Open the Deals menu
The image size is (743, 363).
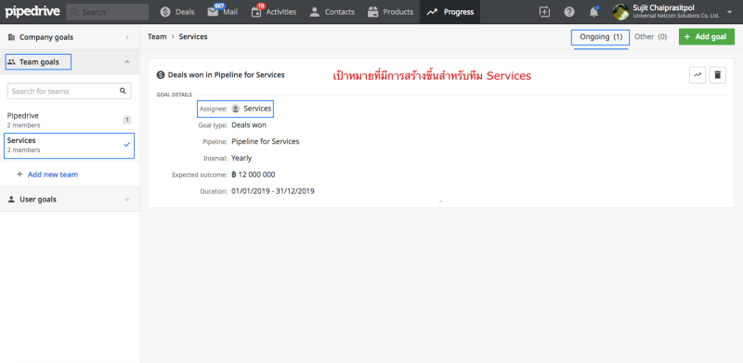tap(177, 12)
